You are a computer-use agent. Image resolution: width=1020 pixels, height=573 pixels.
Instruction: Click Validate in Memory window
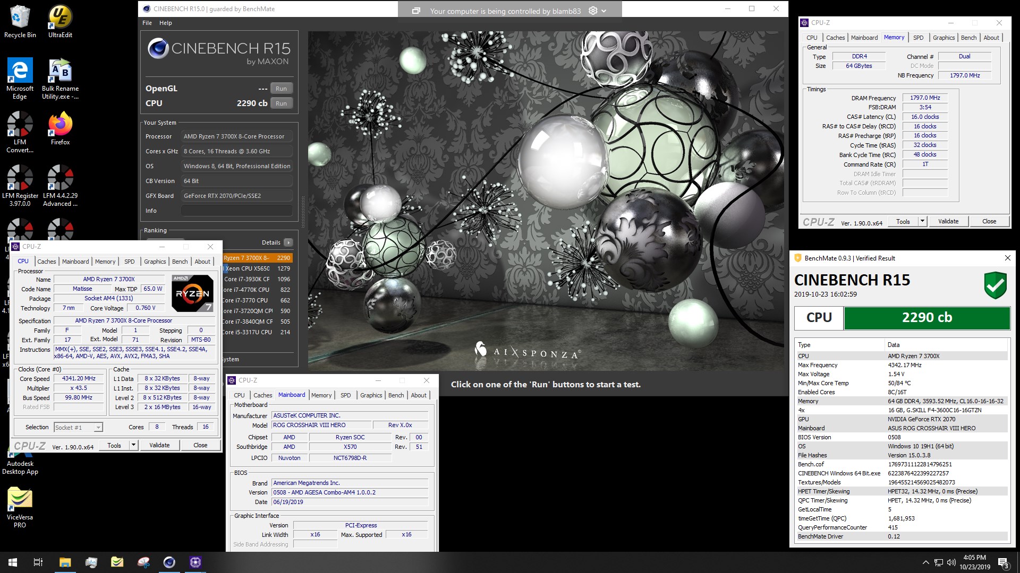(948, 221)
